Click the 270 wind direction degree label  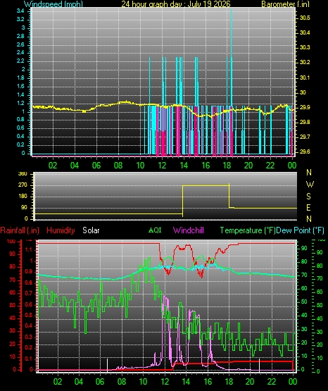[x=23, y=185]
